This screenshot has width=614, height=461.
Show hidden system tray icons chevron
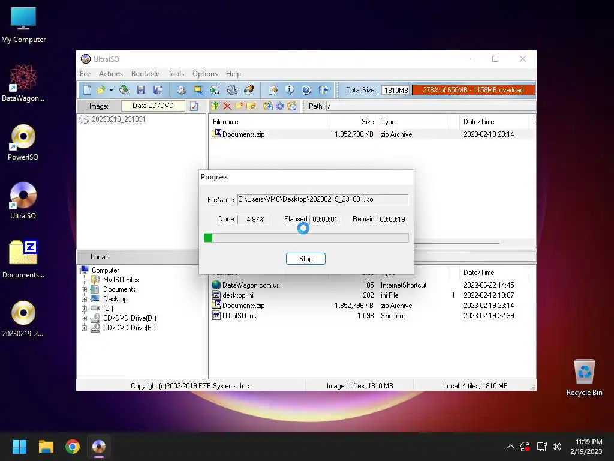pos(511,447)
